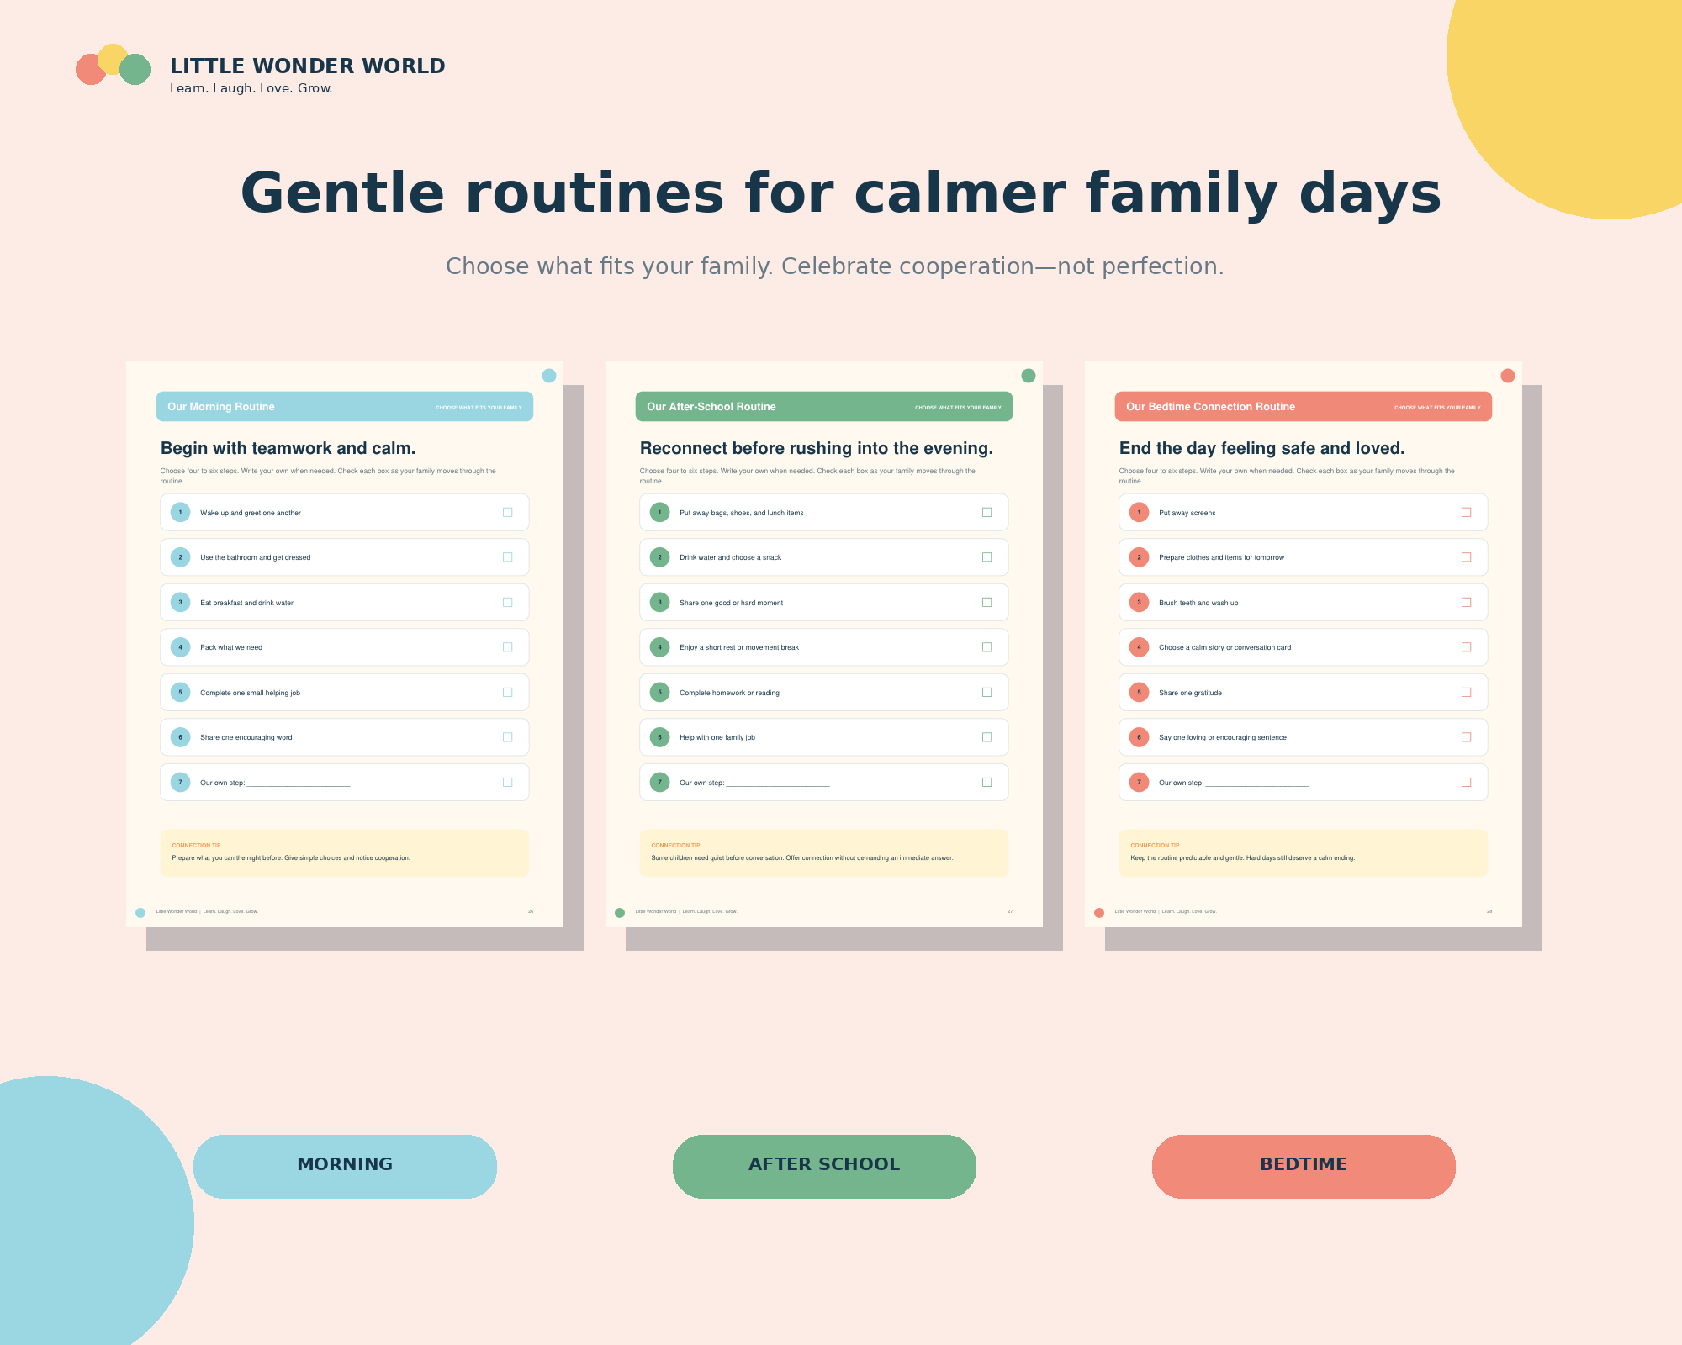Tick Brush teeth and wash up checkbox

[1466, 602]
